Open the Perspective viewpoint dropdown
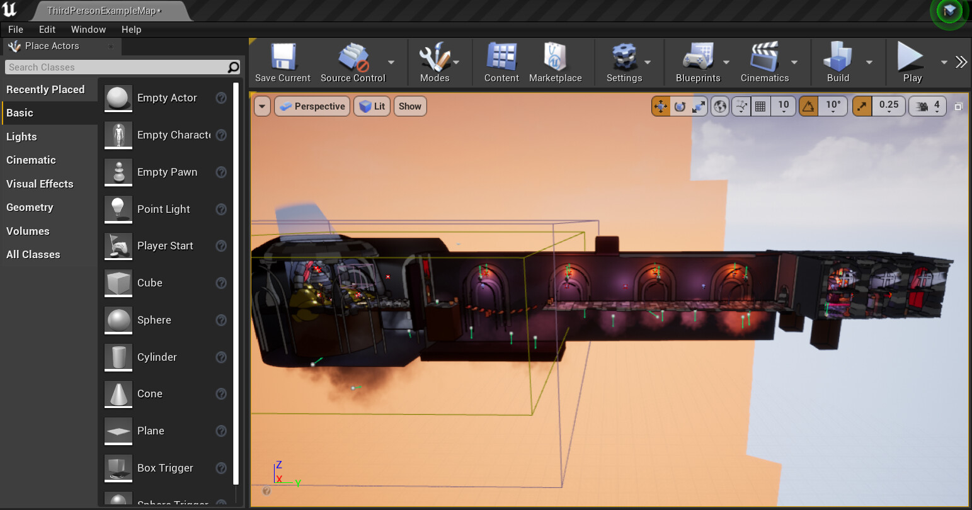The width and height of the screenshot is (972, 510). [x=312, y=106]
